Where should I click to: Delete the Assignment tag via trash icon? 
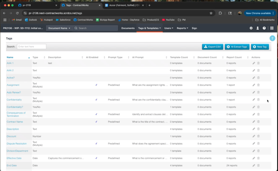coord(259,85)
